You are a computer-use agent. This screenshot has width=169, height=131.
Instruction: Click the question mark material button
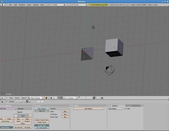point(30,116)
